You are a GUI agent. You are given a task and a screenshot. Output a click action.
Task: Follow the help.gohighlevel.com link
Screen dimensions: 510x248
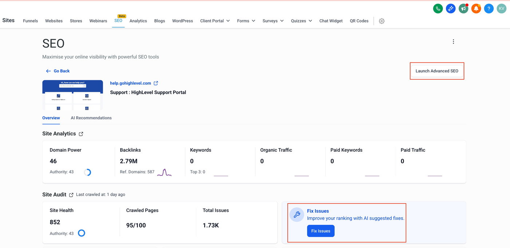pos(130,83)
